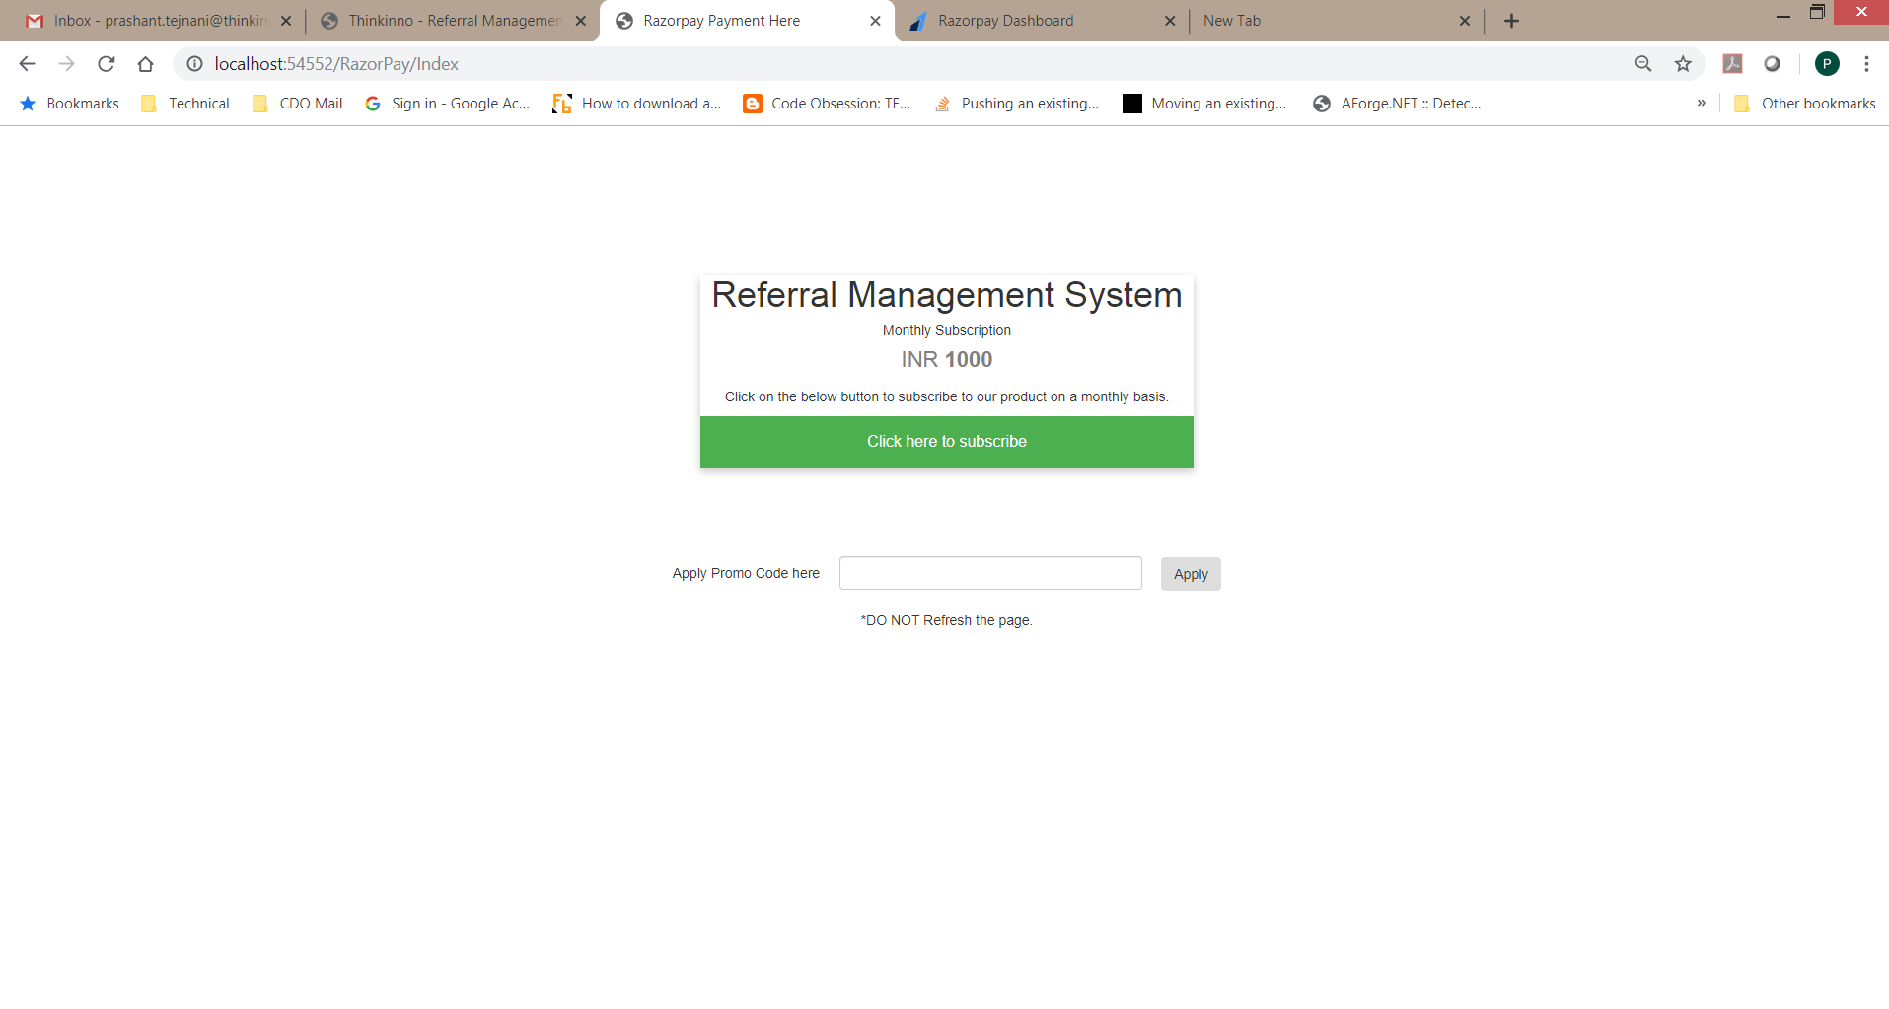The image size is (1889, 1009).
Task: Open the Bookmarks star bookmark
Action: tap(69, 104)
